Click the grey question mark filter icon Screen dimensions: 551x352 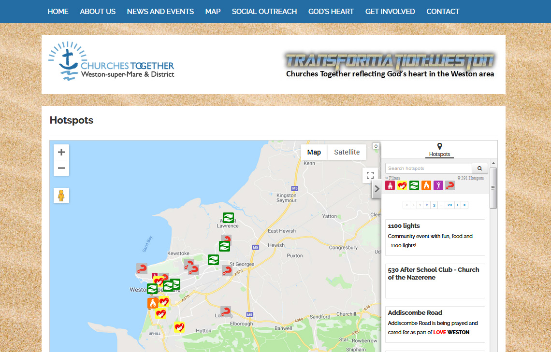pyautogui.click(x=450, y=185)
